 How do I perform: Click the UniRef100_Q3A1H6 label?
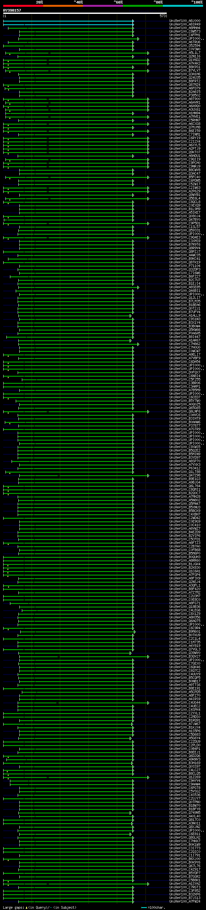tap(185, 74)
